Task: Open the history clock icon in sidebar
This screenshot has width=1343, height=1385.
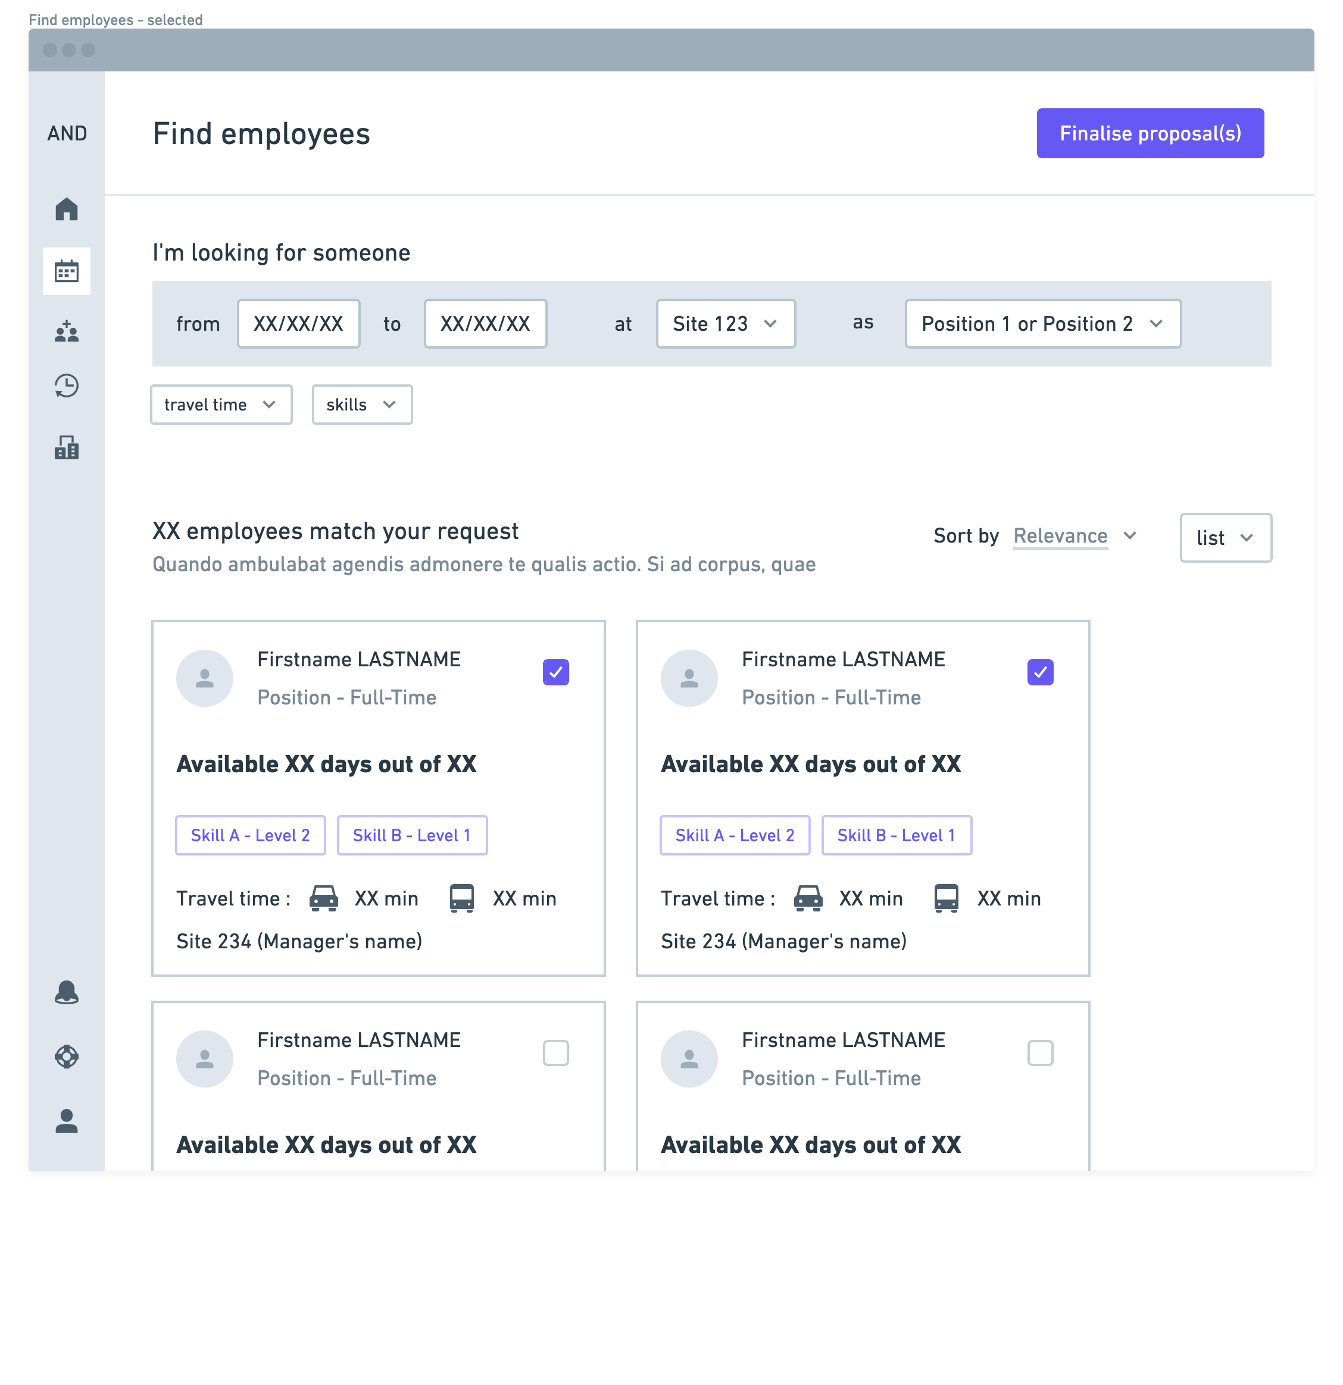Action: (67, 386)
